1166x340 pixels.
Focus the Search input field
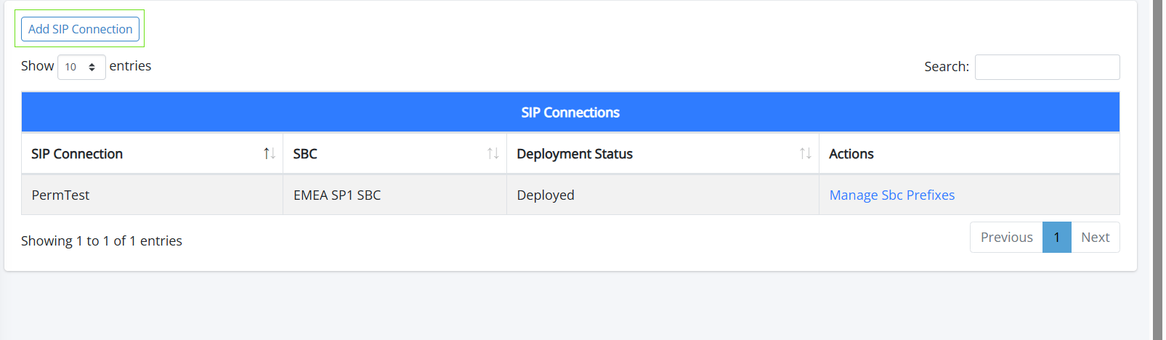pyautogui.click(x=1046, y=67)
